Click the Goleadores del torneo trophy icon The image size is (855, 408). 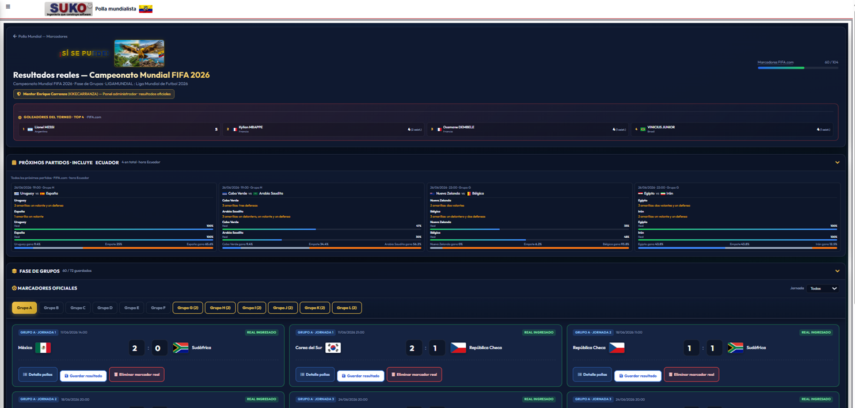20,117
